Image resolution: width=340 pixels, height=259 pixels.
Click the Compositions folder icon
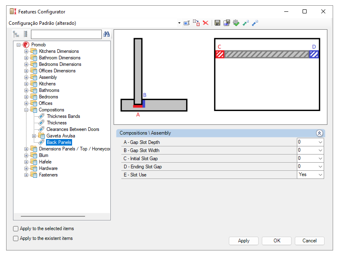tap(34, 110)
